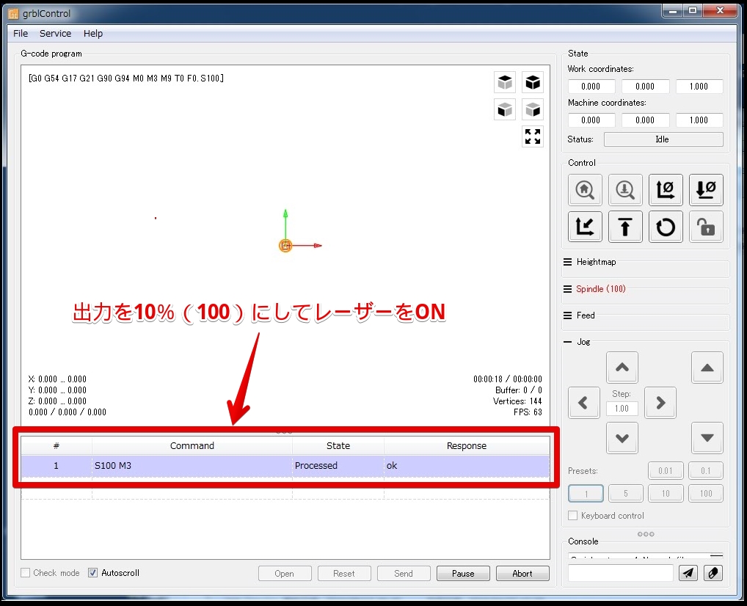Select the 0.01 jog step preset
This screenshot has width=747, height=606.
point(666,471)
